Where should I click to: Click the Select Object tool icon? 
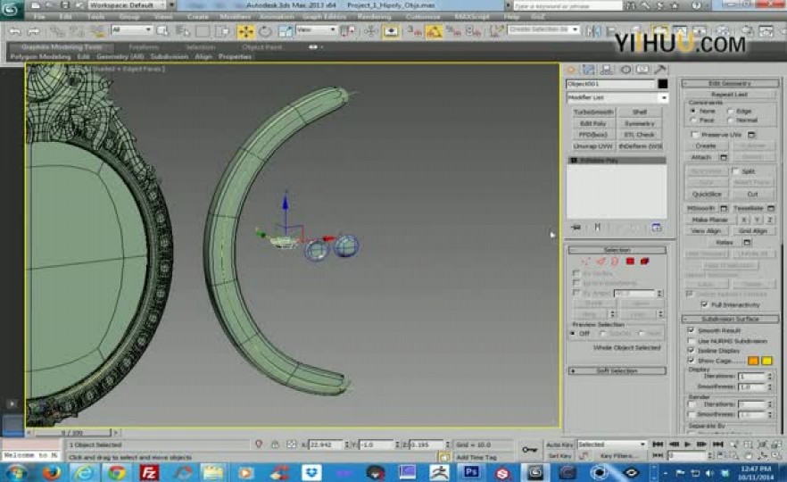pyautogui.click(x=162, y=31)
